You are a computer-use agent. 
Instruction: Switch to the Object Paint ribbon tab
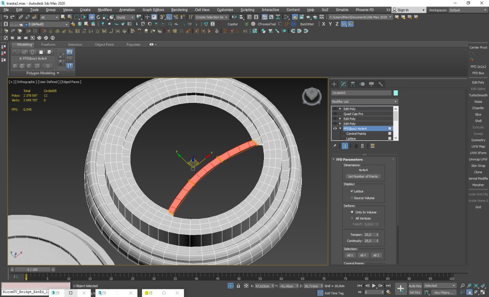tap(104, 45)
